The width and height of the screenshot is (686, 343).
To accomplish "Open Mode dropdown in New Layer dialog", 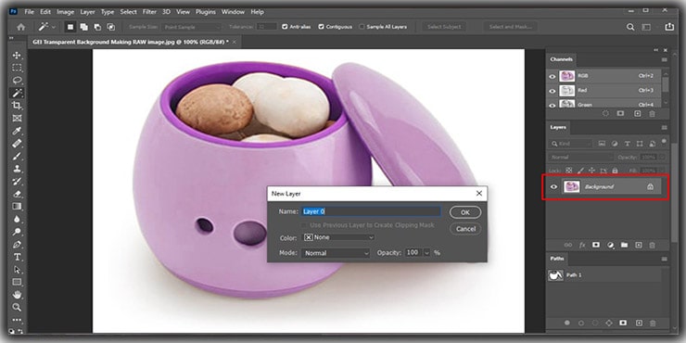I will [x=336, y=253].
